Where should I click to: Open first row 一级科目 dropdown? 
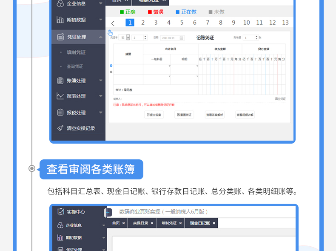click(x=169, y=66)
